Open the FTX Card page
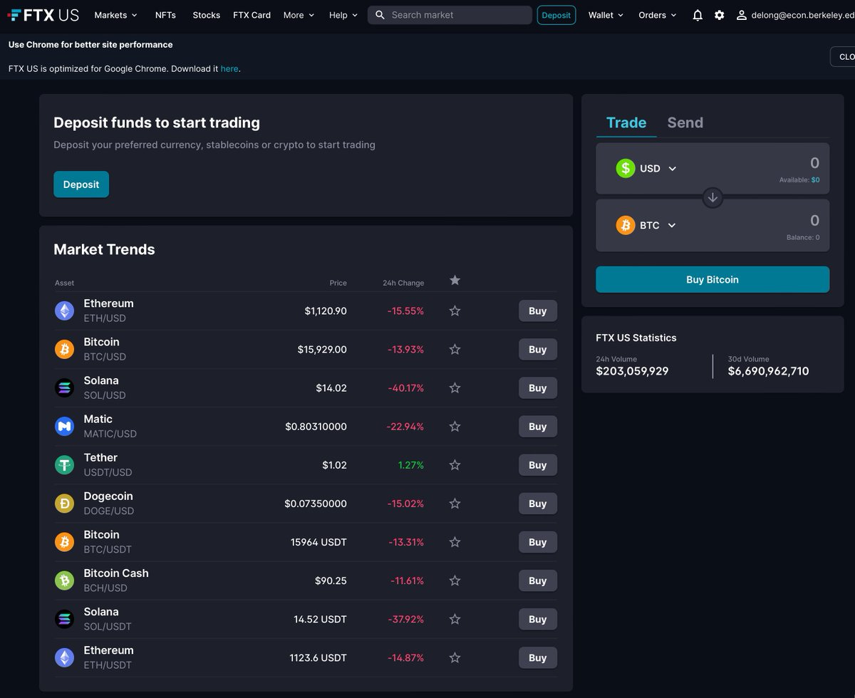 click(x=252, y=15)
